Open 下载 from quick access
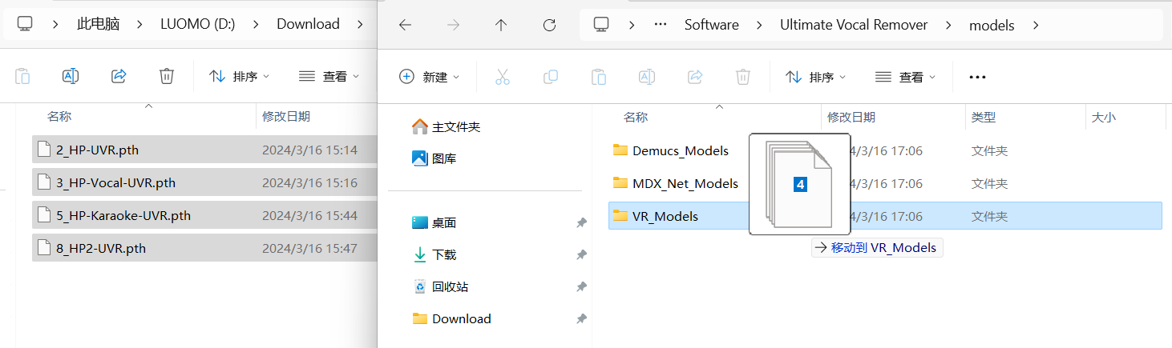1172x348 pixels. click(x=434, y=255)
